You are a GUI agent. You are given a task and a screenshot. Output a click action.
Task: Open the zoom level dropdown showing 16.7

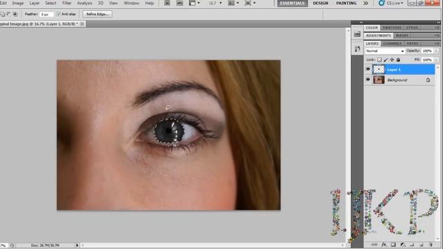click(x=221, y=3)
